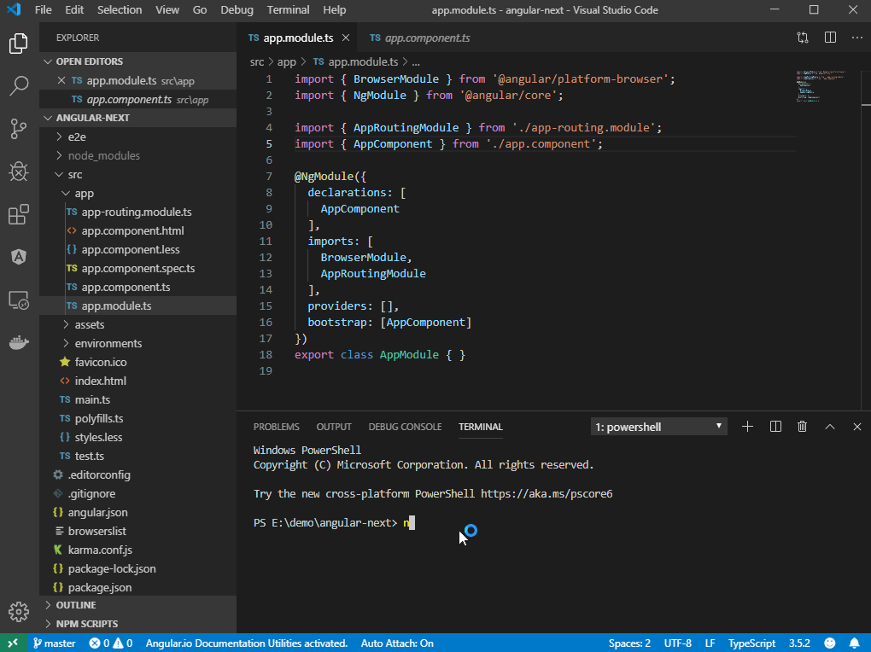Open the Source Control view icon
The width and height of the screenshot is (871, 652).
19,129
